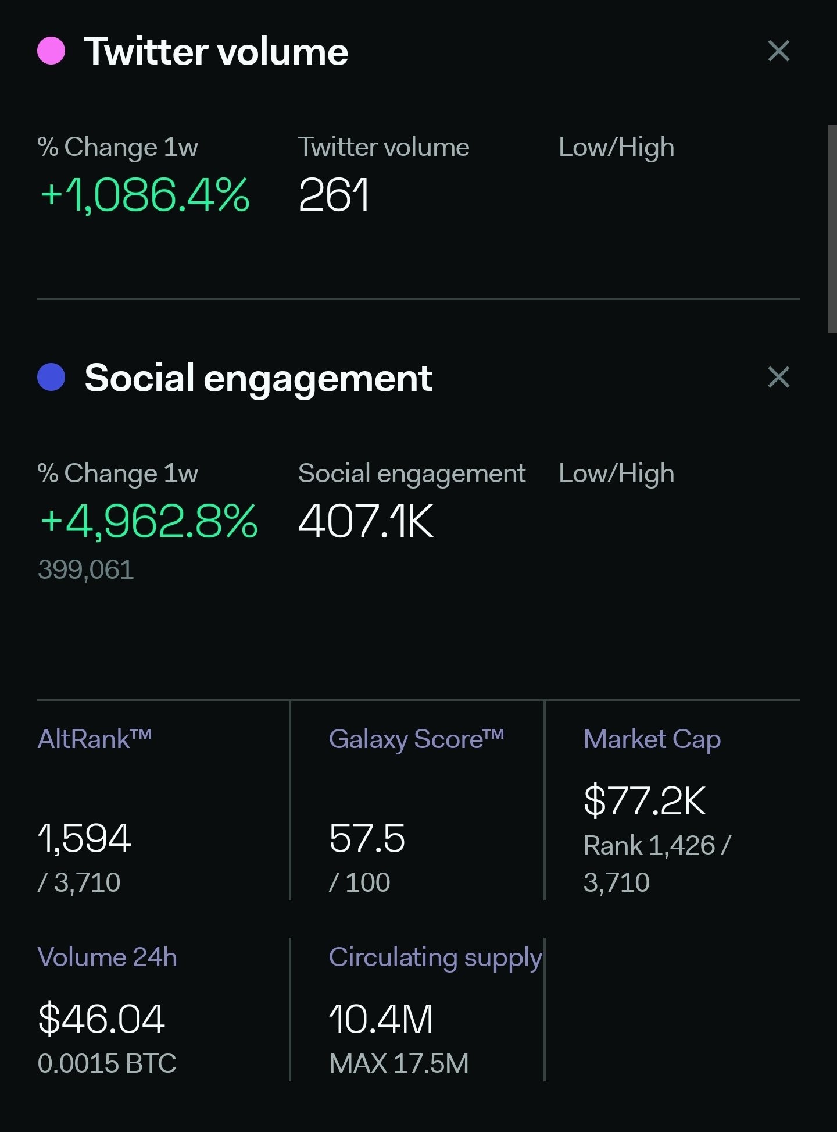
Task: Open the Market Cap metric label
Action: click(652, 739)
